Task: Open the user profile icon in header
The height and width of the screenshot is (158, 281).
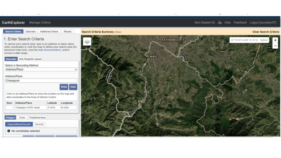Action: (220, 23)
